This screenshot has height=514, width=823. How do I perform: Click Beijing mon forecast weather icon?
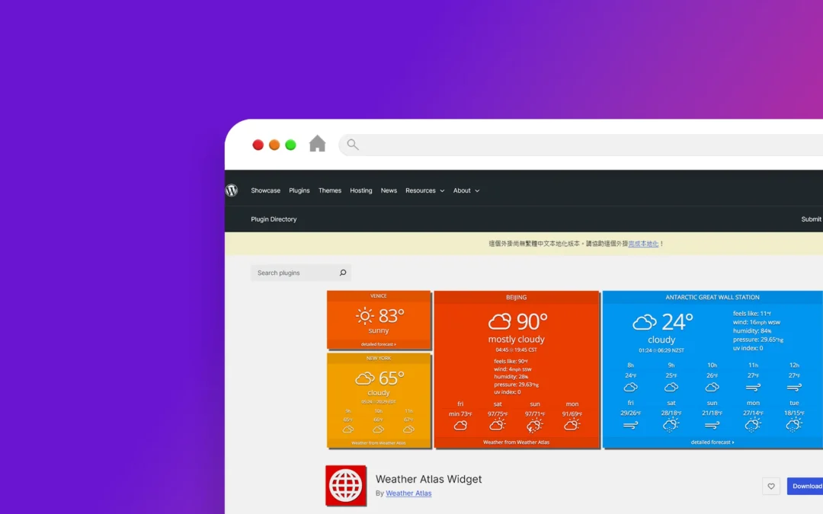coord(572,425)
